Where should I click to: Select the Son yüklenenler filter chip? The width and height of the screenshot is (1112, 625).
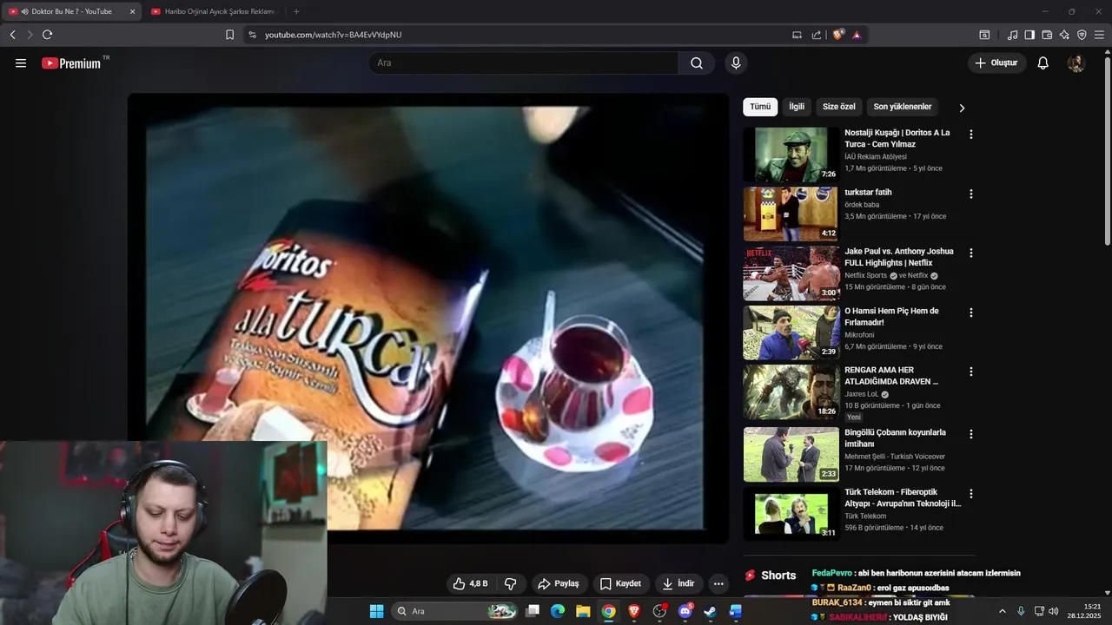point(903,107)
